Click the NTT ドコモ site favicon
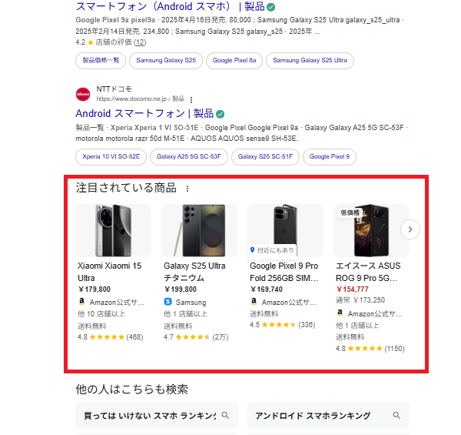Screen dimensions: 461x435 (x=83, y=94)
